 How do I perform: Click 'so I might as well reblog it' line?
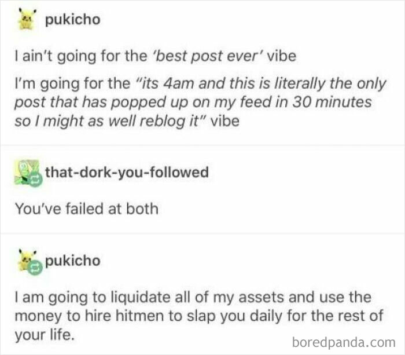tap(108, 121)
